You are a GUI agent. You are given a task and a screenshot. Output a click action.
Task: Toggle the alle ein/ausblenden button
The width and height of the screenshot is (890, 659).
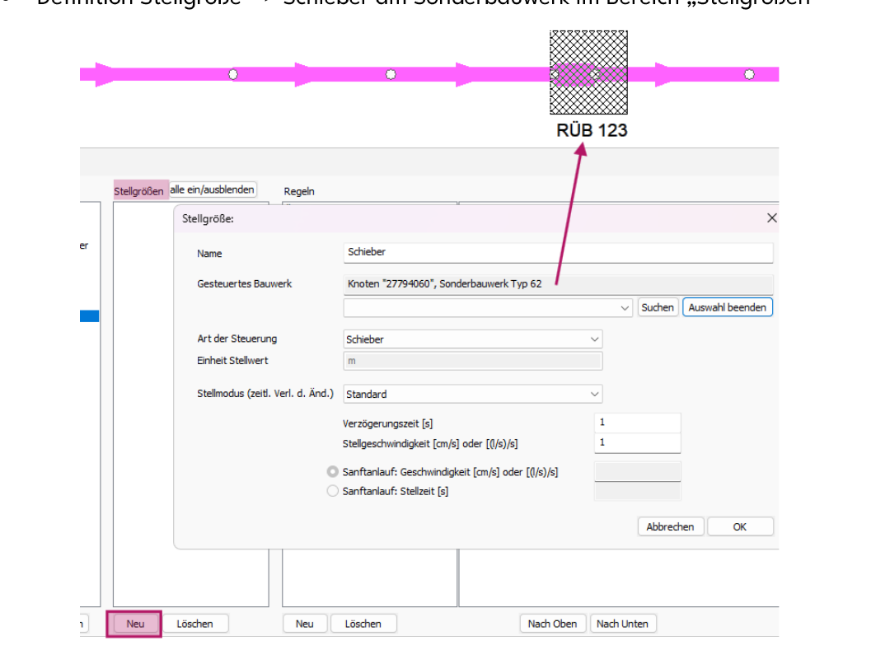tap(213, 189)
